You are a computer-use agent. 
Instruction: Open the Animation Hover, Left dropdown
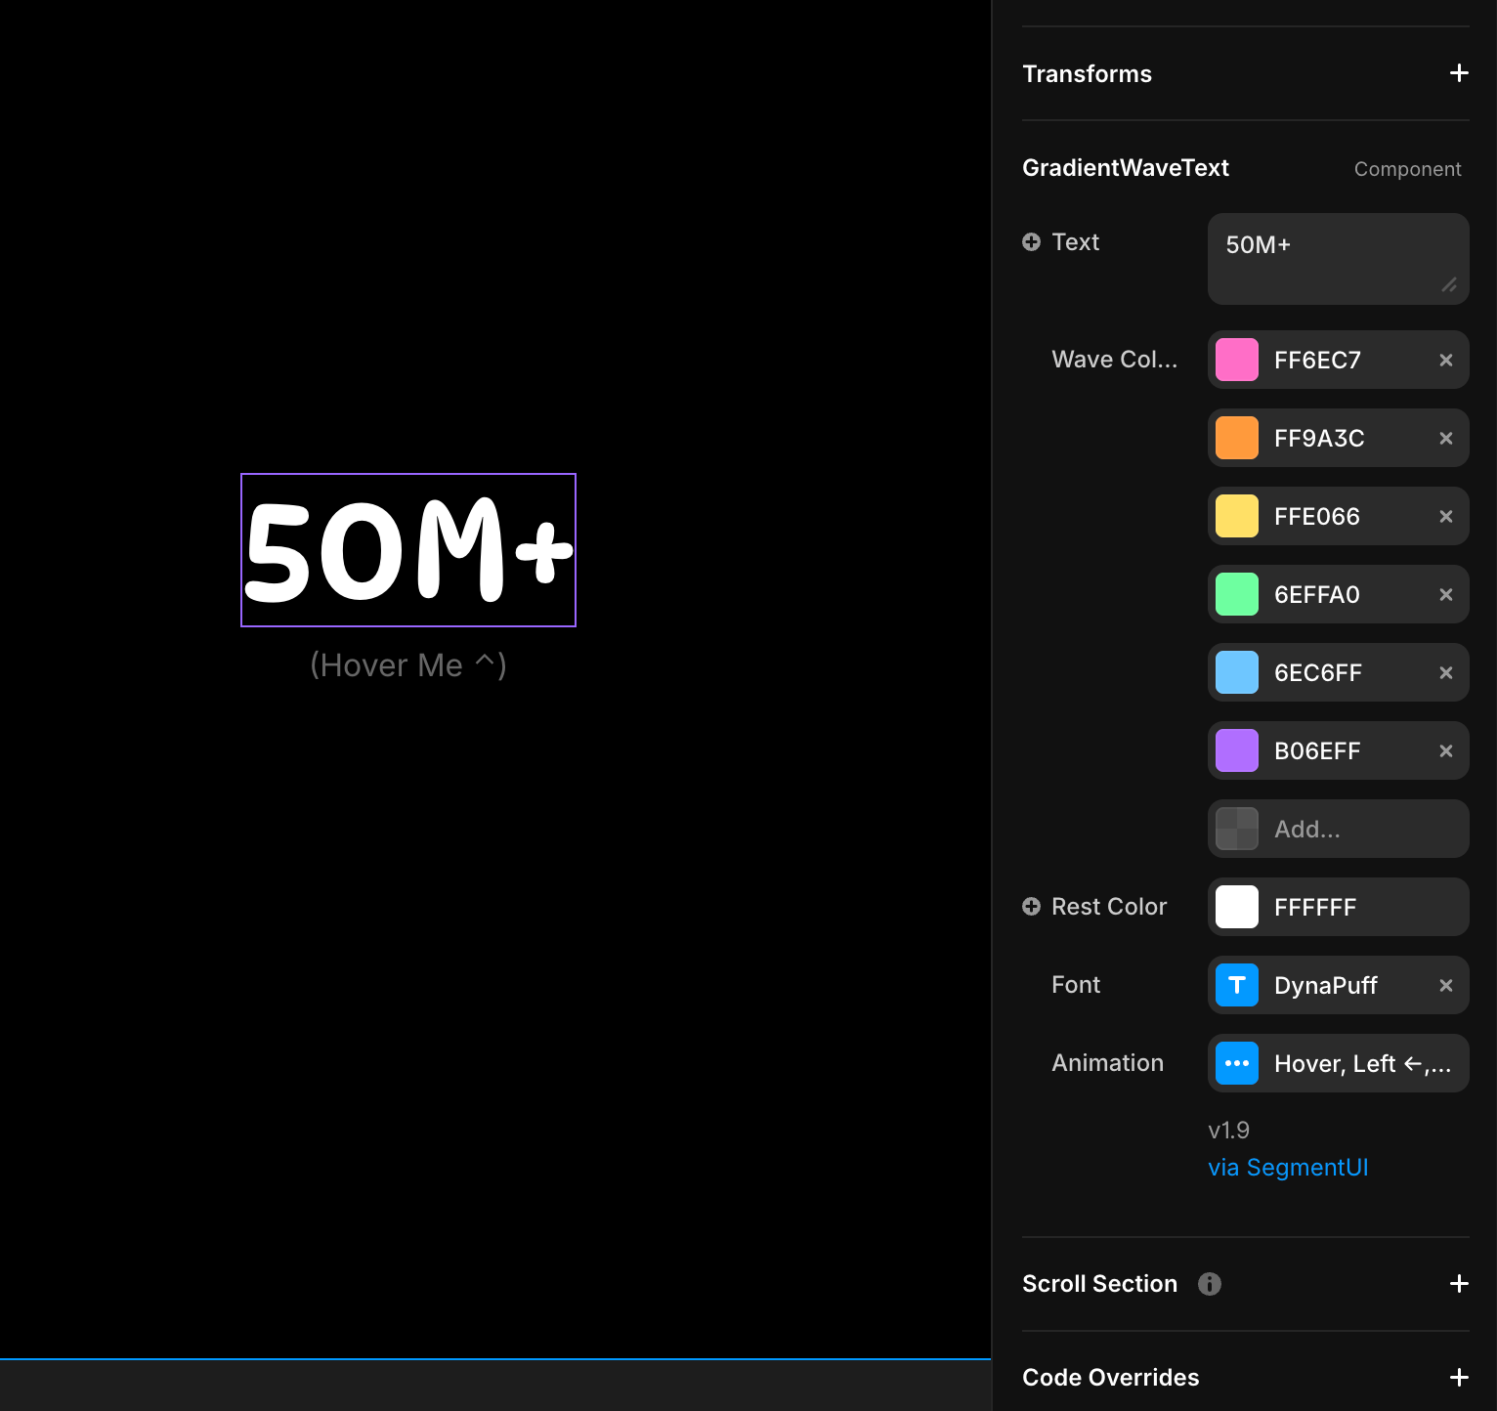pos(1339,1063)
